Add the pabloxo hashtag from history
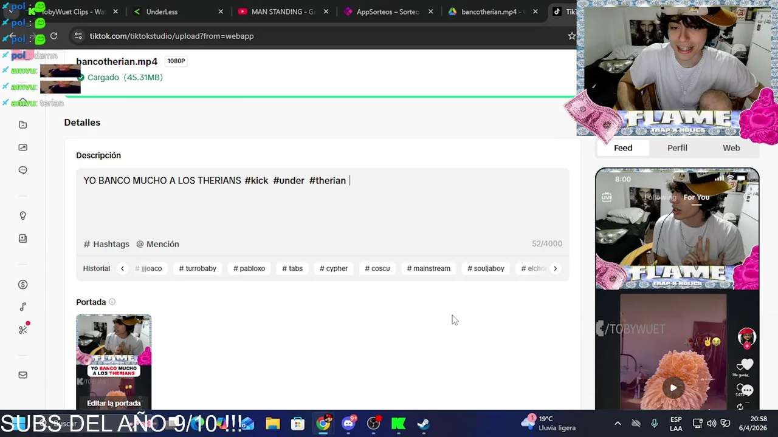 (x=249, y=268)
